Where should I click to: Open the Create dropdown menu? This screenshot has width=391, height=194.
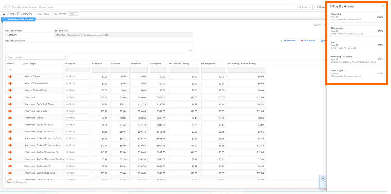pyautogui.click(x=304, y=7)
